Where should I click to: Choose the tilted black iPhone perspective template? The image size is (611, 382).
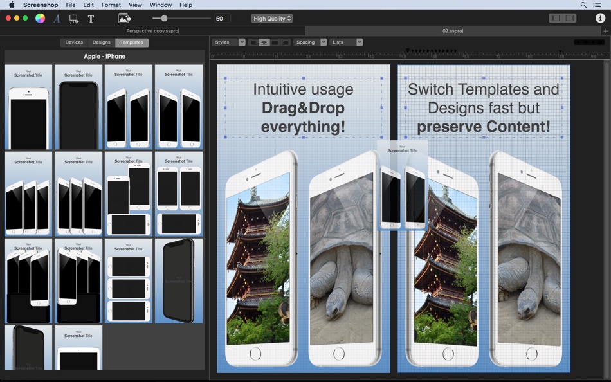click(x=179, y=280)
